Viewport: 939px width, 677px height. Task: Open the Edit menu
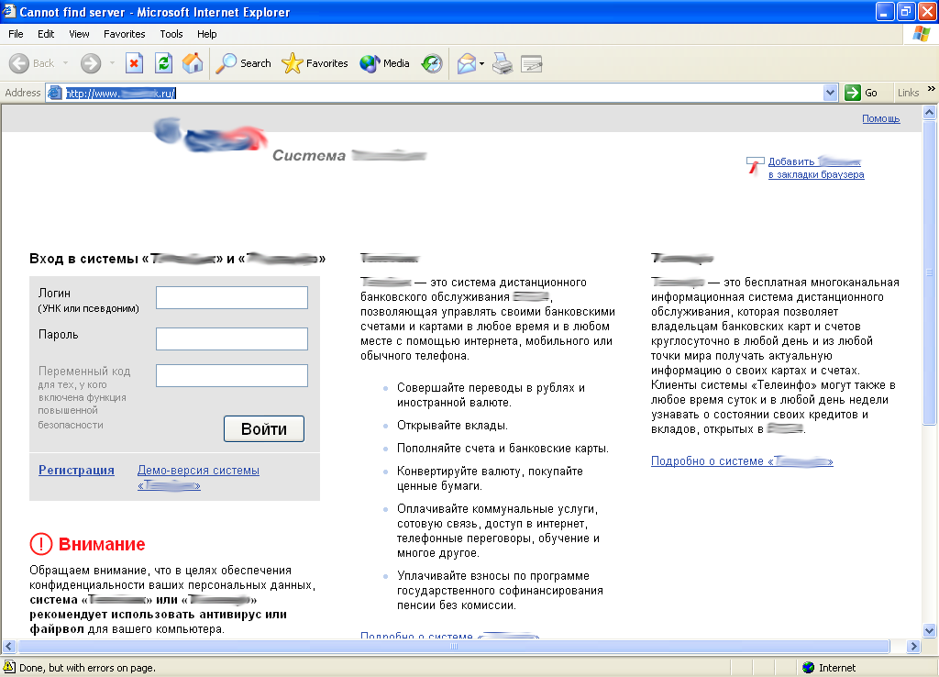click(46, 34)
